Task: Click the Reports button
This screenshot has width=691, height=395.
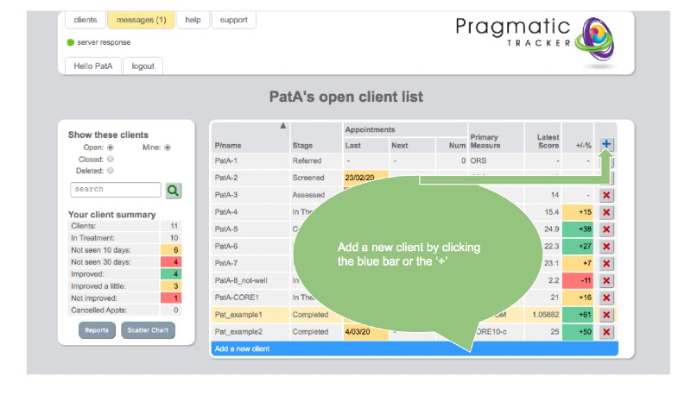Action: pos(97,330)
